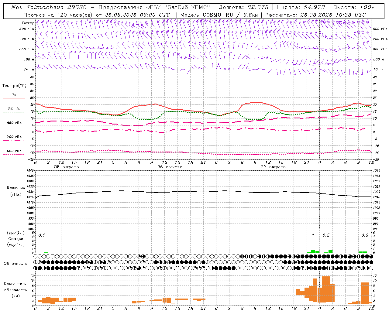The height and width of the screenshot is (311, 389).
Task: Click the station title Nov_Tolmachevo_29630
Action: (x=49, y=7)
